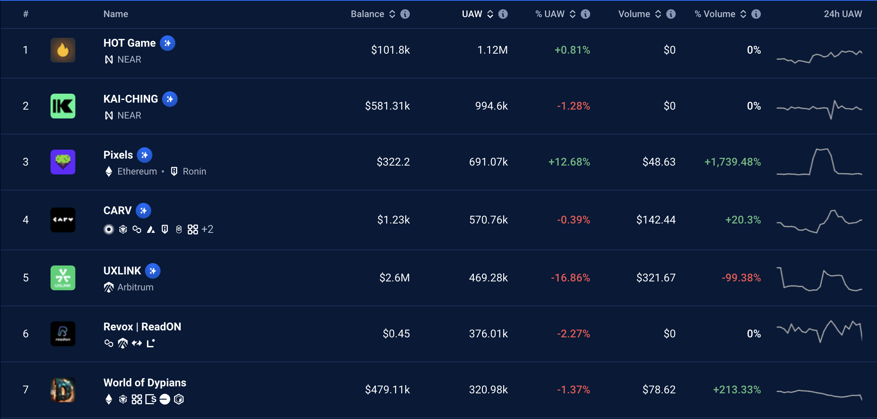Click the World of Dypians logo
The image size is (877, 419).
click(x=63, y=390)
